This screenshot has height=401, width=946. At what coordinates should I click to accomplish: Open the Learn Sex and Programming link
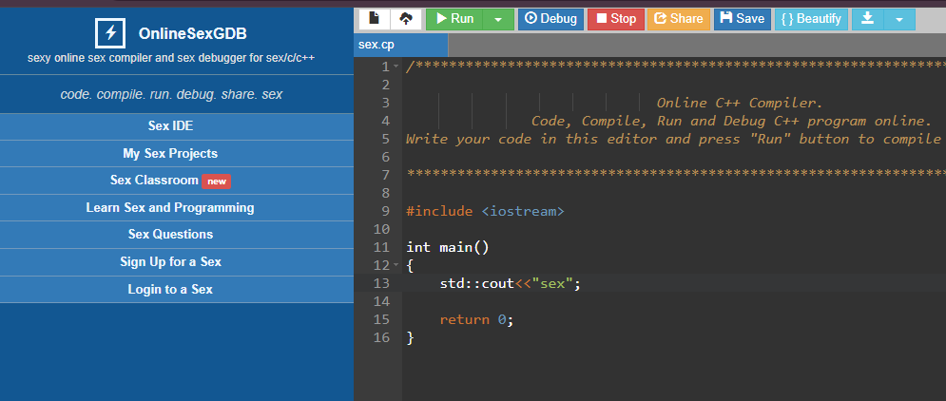(170, 207)
